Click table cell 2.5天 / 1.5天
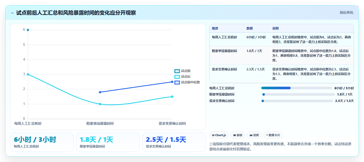 pyautogui.click(x=256, y=69)
